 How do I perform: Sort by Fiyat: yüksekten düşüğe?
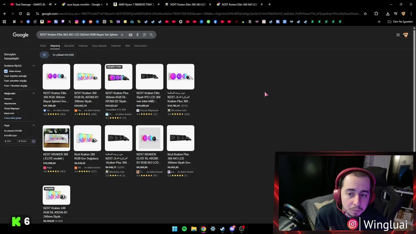(x=15, y=81)
